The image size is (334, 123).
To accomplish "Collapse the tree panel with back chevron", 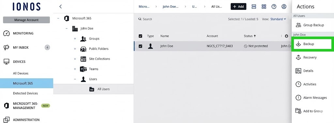I will pyautogui.click(x=60, y=7).
